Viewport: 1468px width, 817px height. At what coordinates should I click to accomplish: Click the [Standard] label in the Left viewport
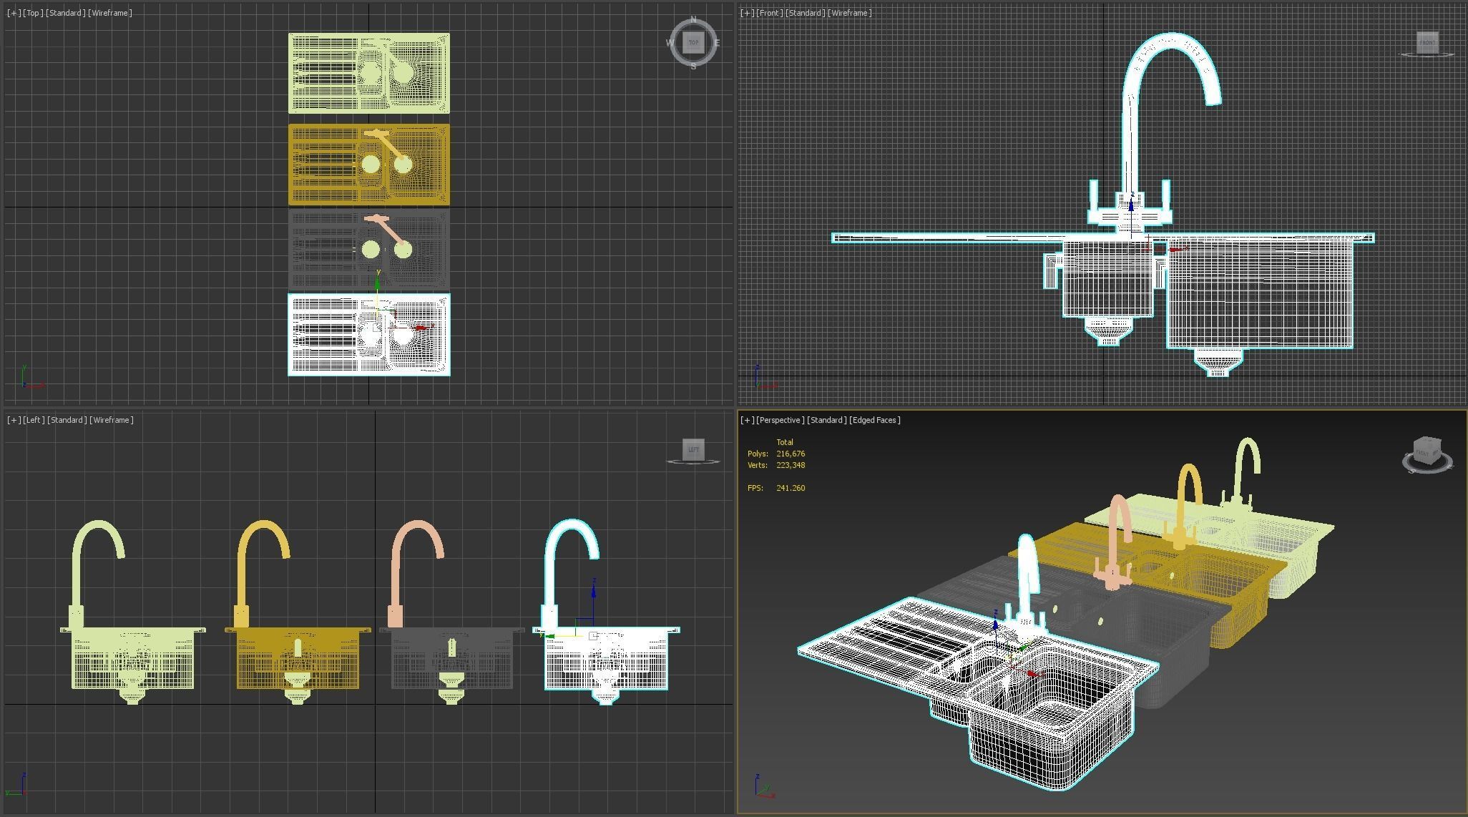tap(67, 420)
